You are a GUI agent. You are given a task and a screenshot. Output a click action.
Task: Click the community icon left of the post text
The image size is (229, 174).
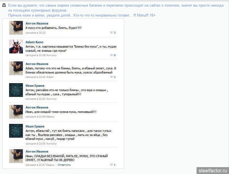point(4,6)
